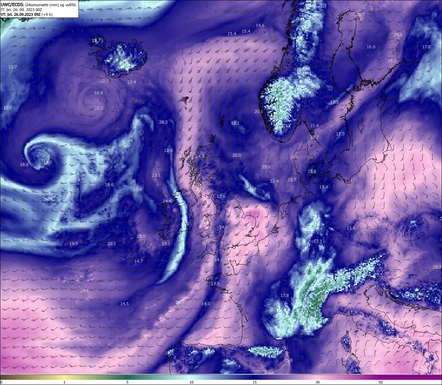Click the legend tick label '10'
442x385 pixels.
(191, 382)
